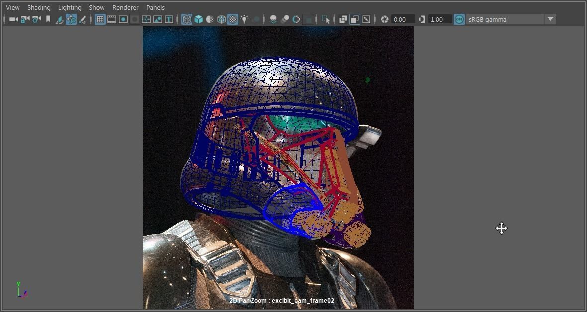Viewport: 587px width, 312px height.
Task: Toggle the Textured display icon
Action: [233, 19]
